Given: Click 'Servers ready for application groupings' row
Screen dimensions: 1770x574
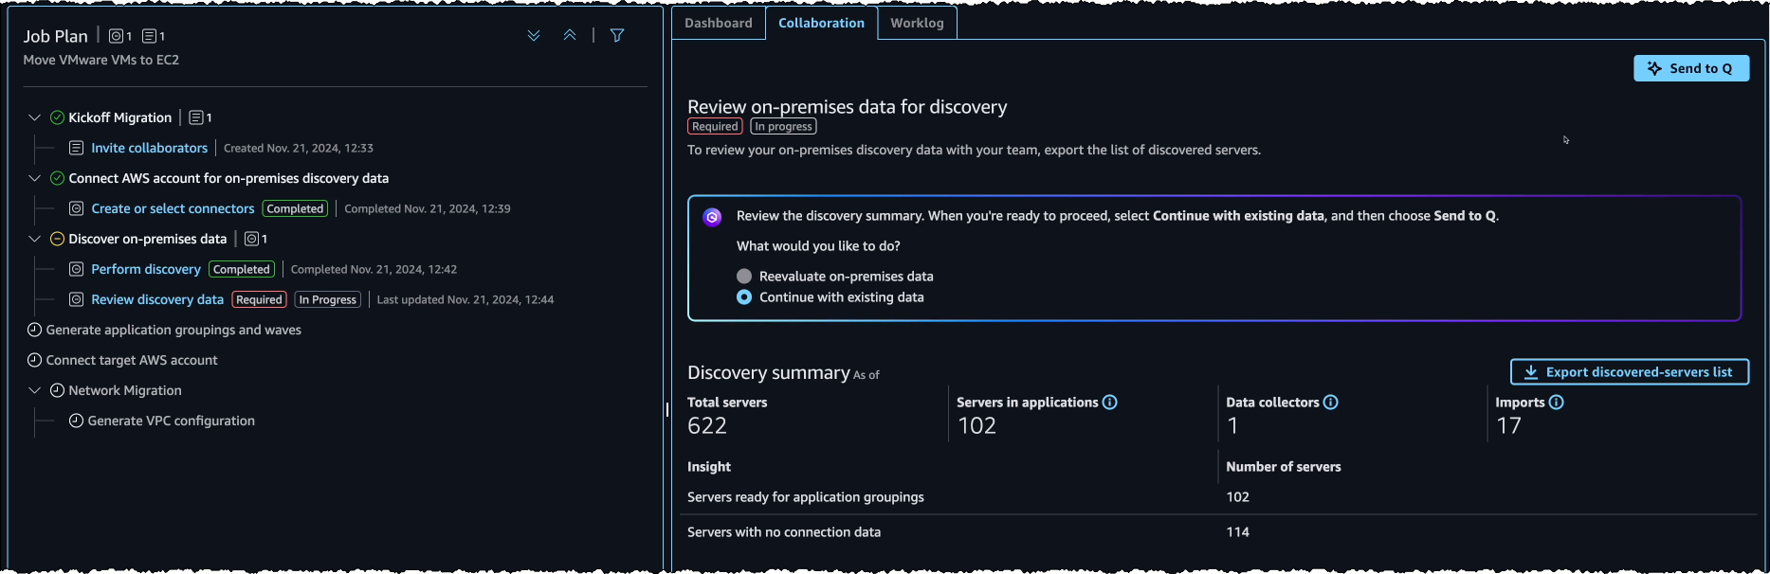Looking at the screenshot, I should (1218, 497).
